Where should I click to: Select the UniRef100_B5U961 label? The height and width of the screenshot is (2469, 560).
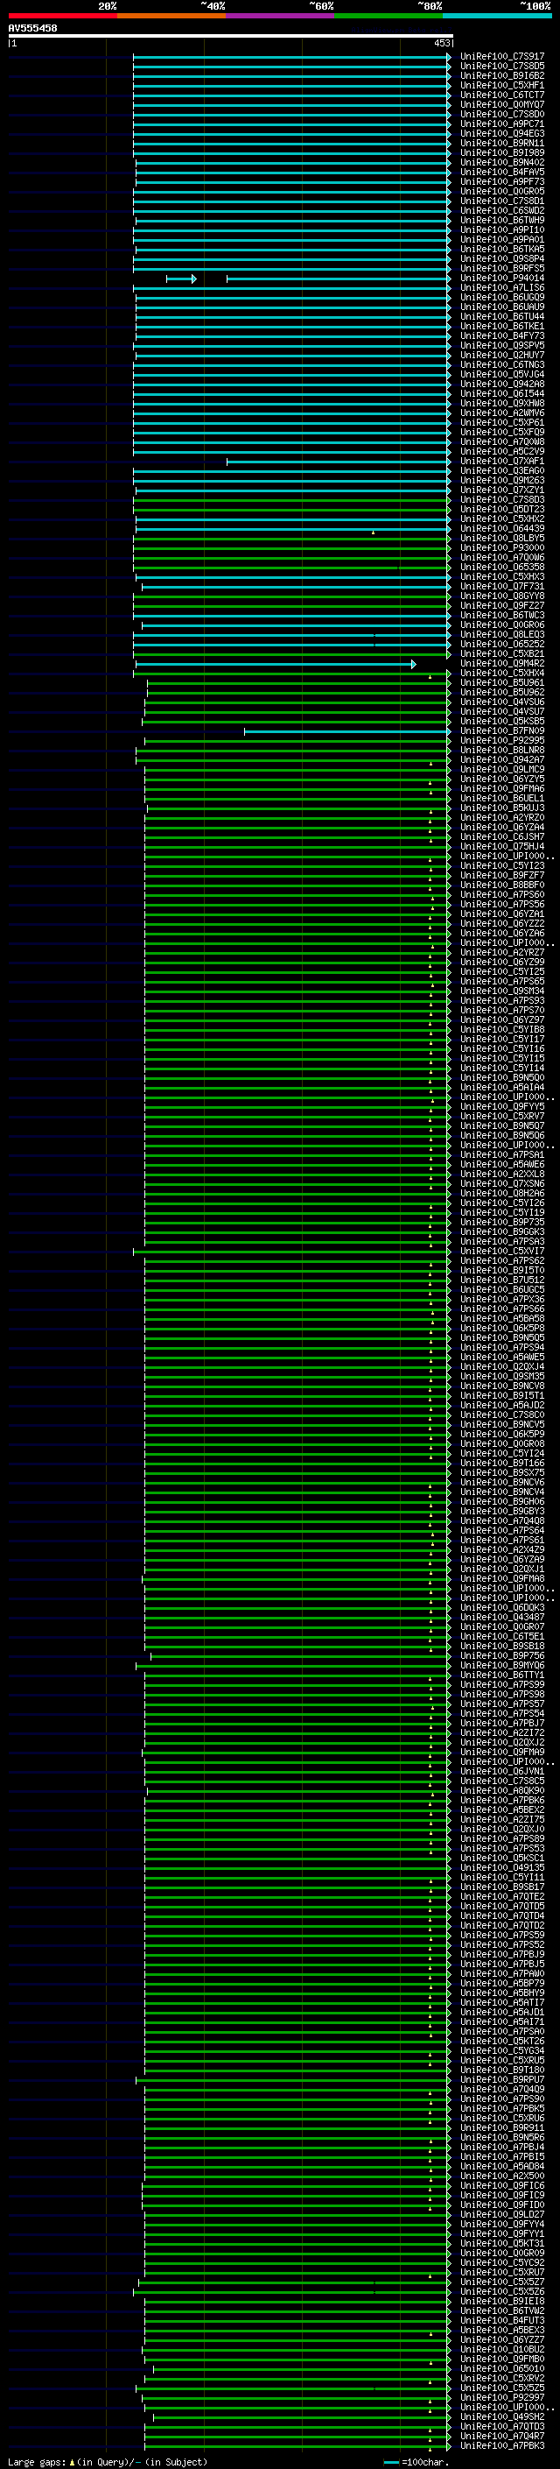502,683
